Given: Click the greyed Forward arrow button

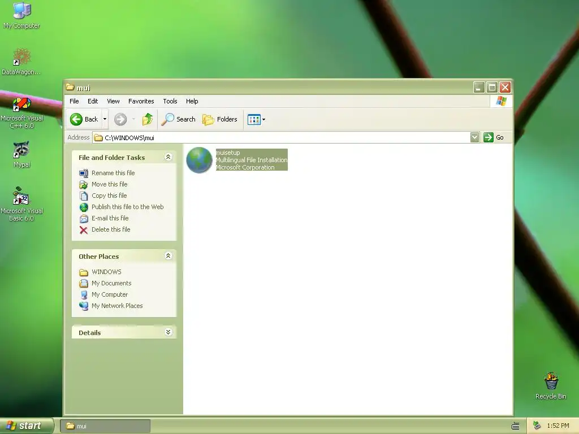Looking at the screenshot, I should click(120, 119).
